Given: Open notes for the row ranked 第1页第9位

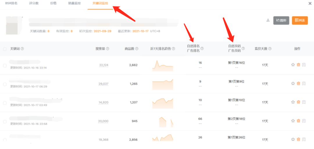Looking at the screenshot, I should (x=304, y=83).
